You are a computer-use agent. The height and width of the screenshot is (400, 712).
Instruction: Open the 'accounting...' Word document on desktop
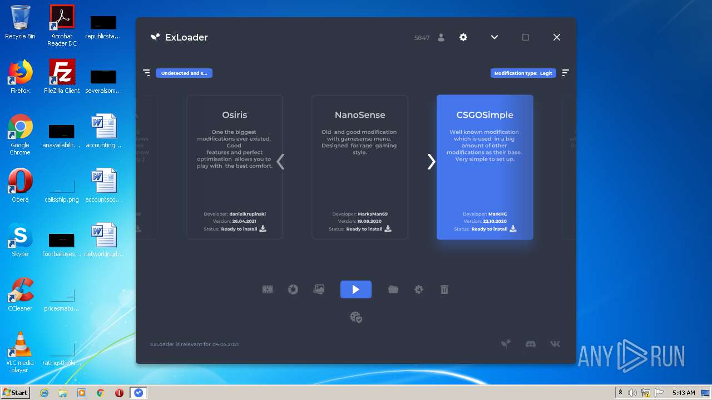pyautogui.click(x=103, y=131)
